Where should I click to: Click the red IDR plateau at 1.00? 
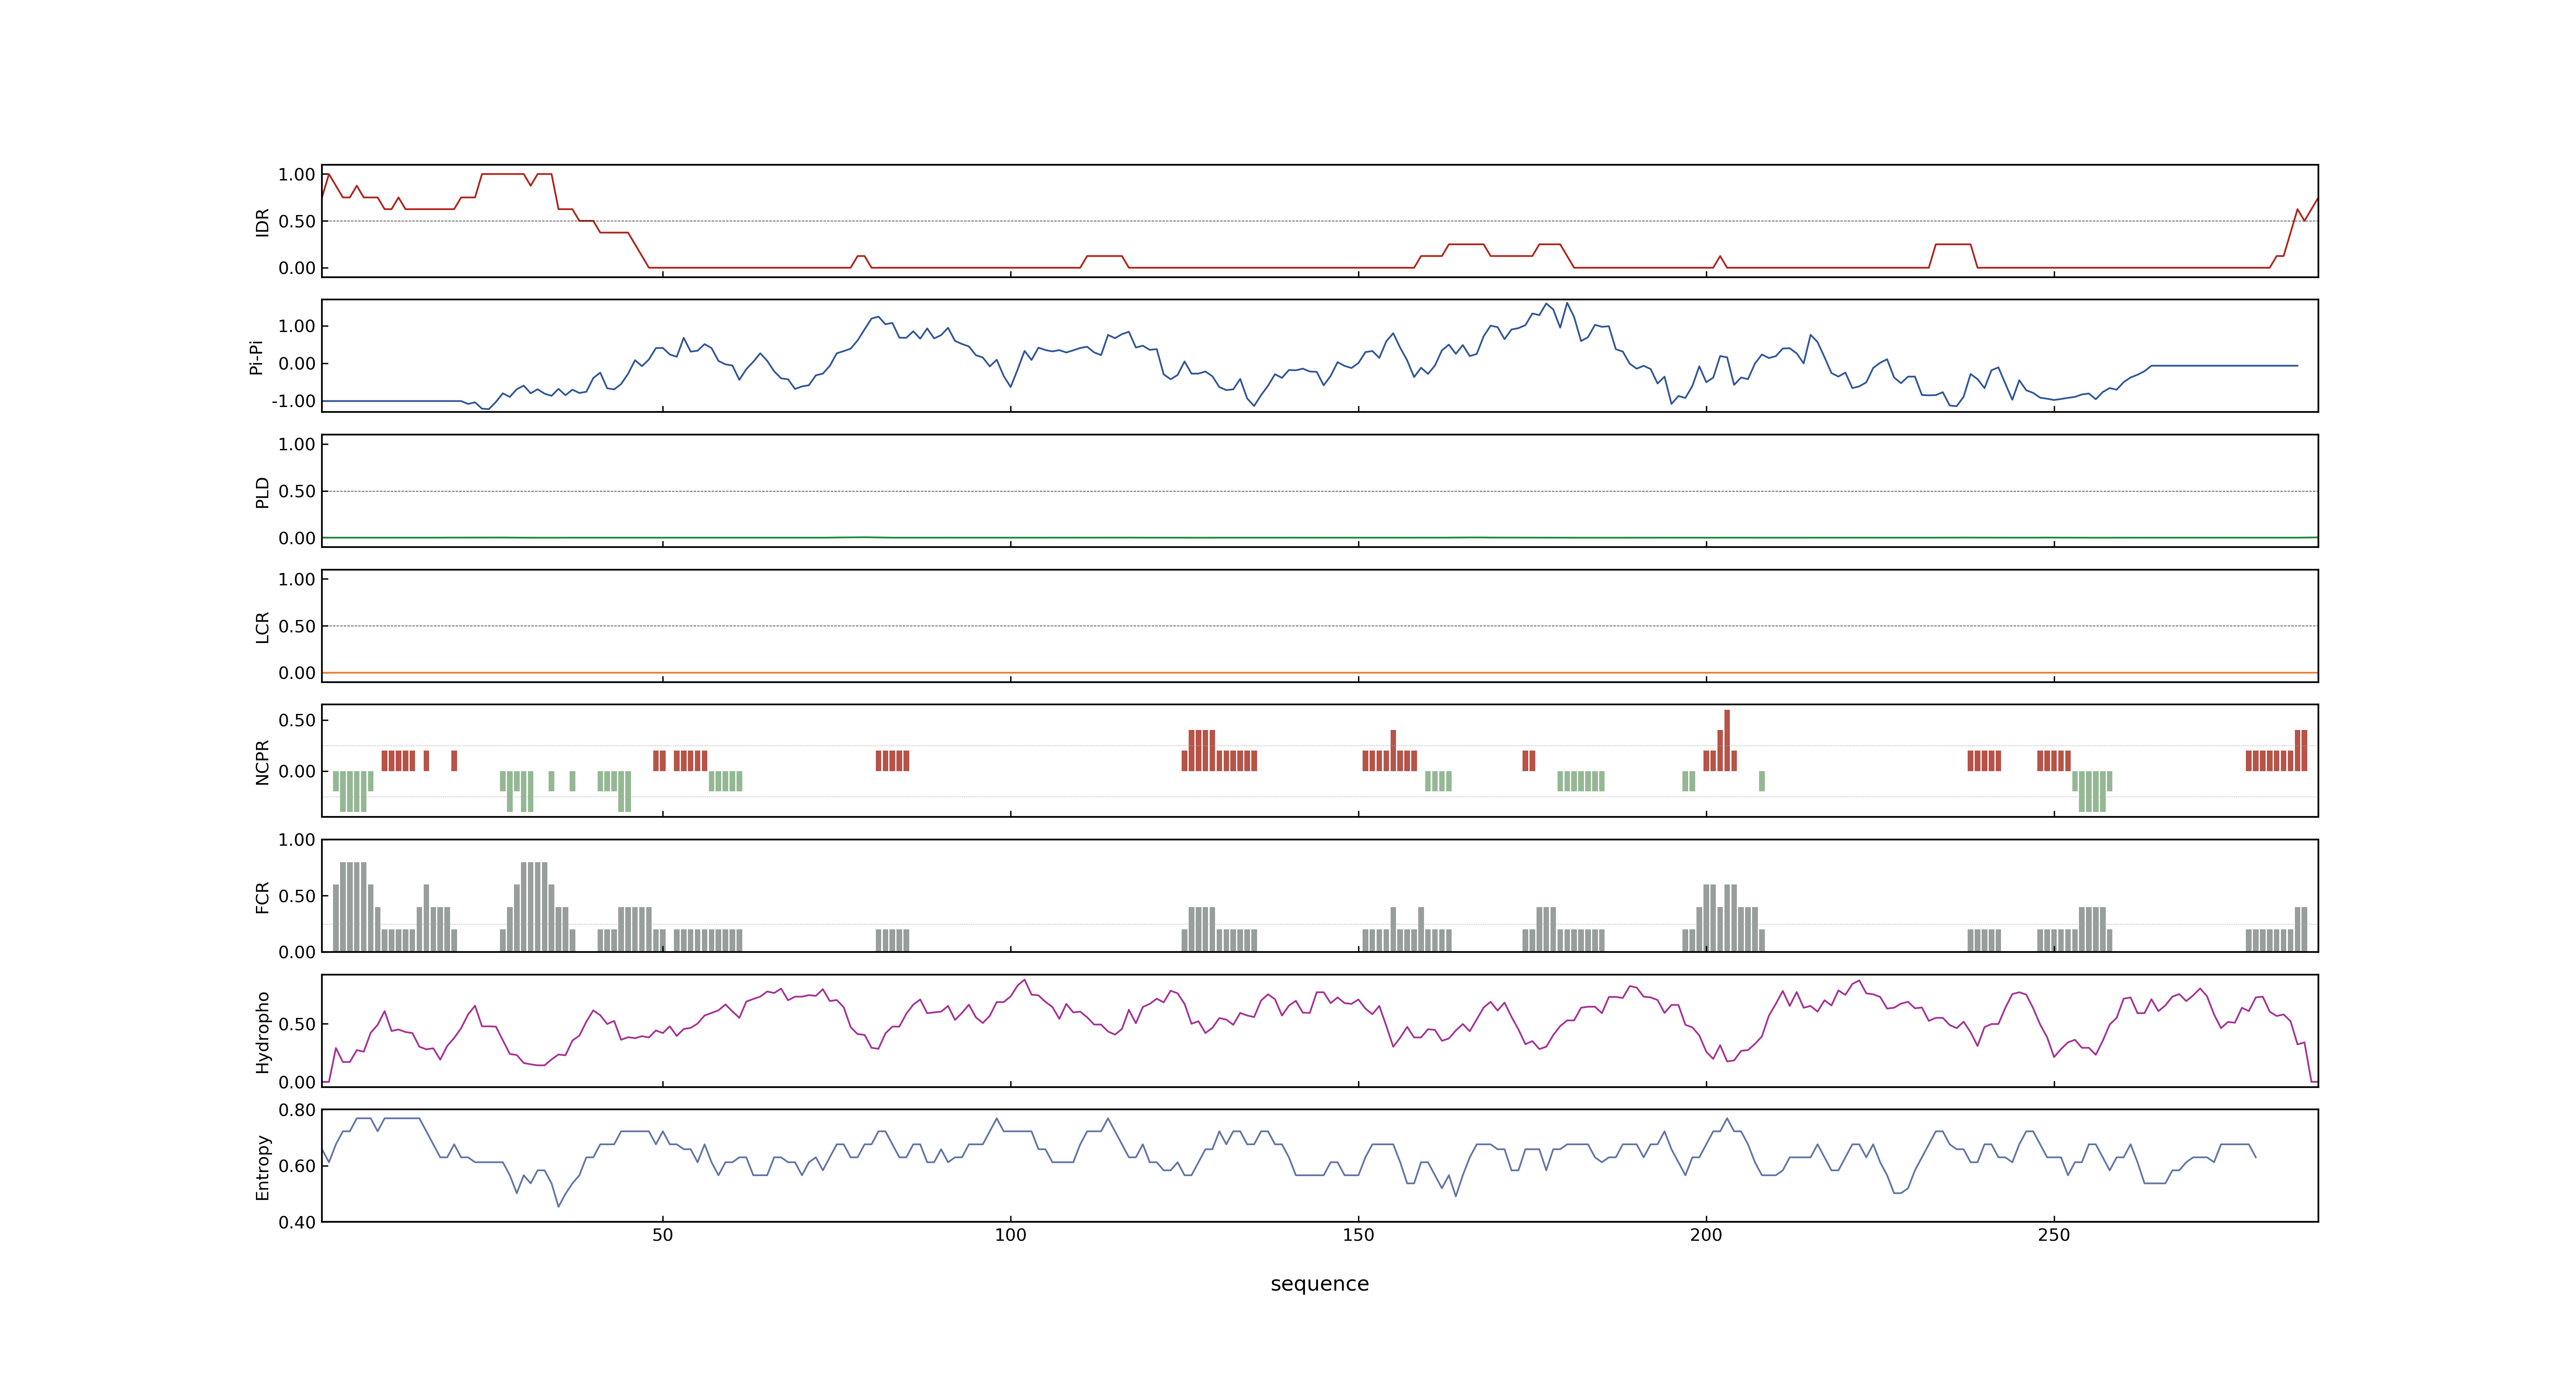coord(502,174)
